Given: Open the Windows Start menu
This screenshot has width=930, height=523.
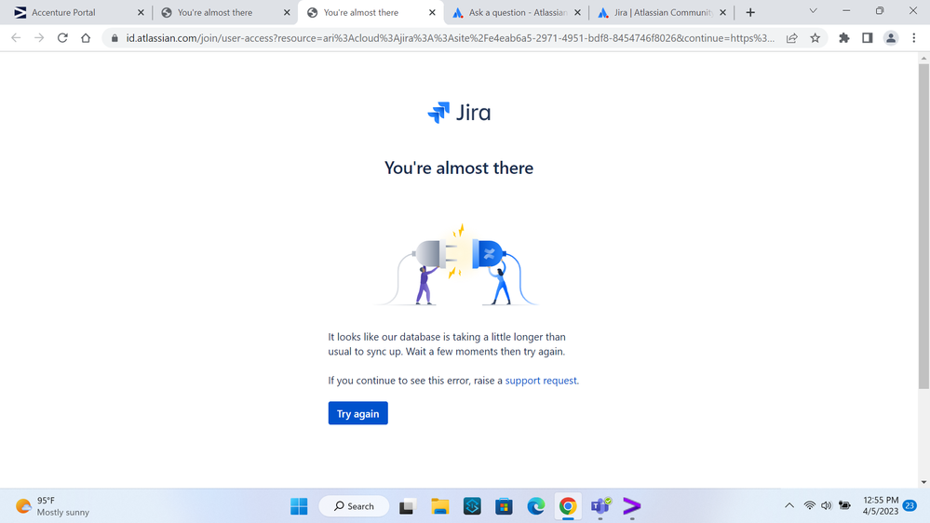Looking at the screenshot, I should pos(299,506).
